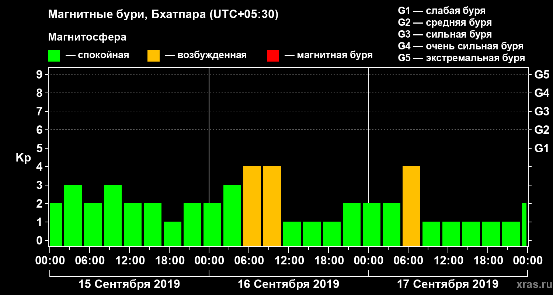The image size is (553, 295).
Task: Click the '7' value on the Kp axis
Action: click(x=40, y=111)
